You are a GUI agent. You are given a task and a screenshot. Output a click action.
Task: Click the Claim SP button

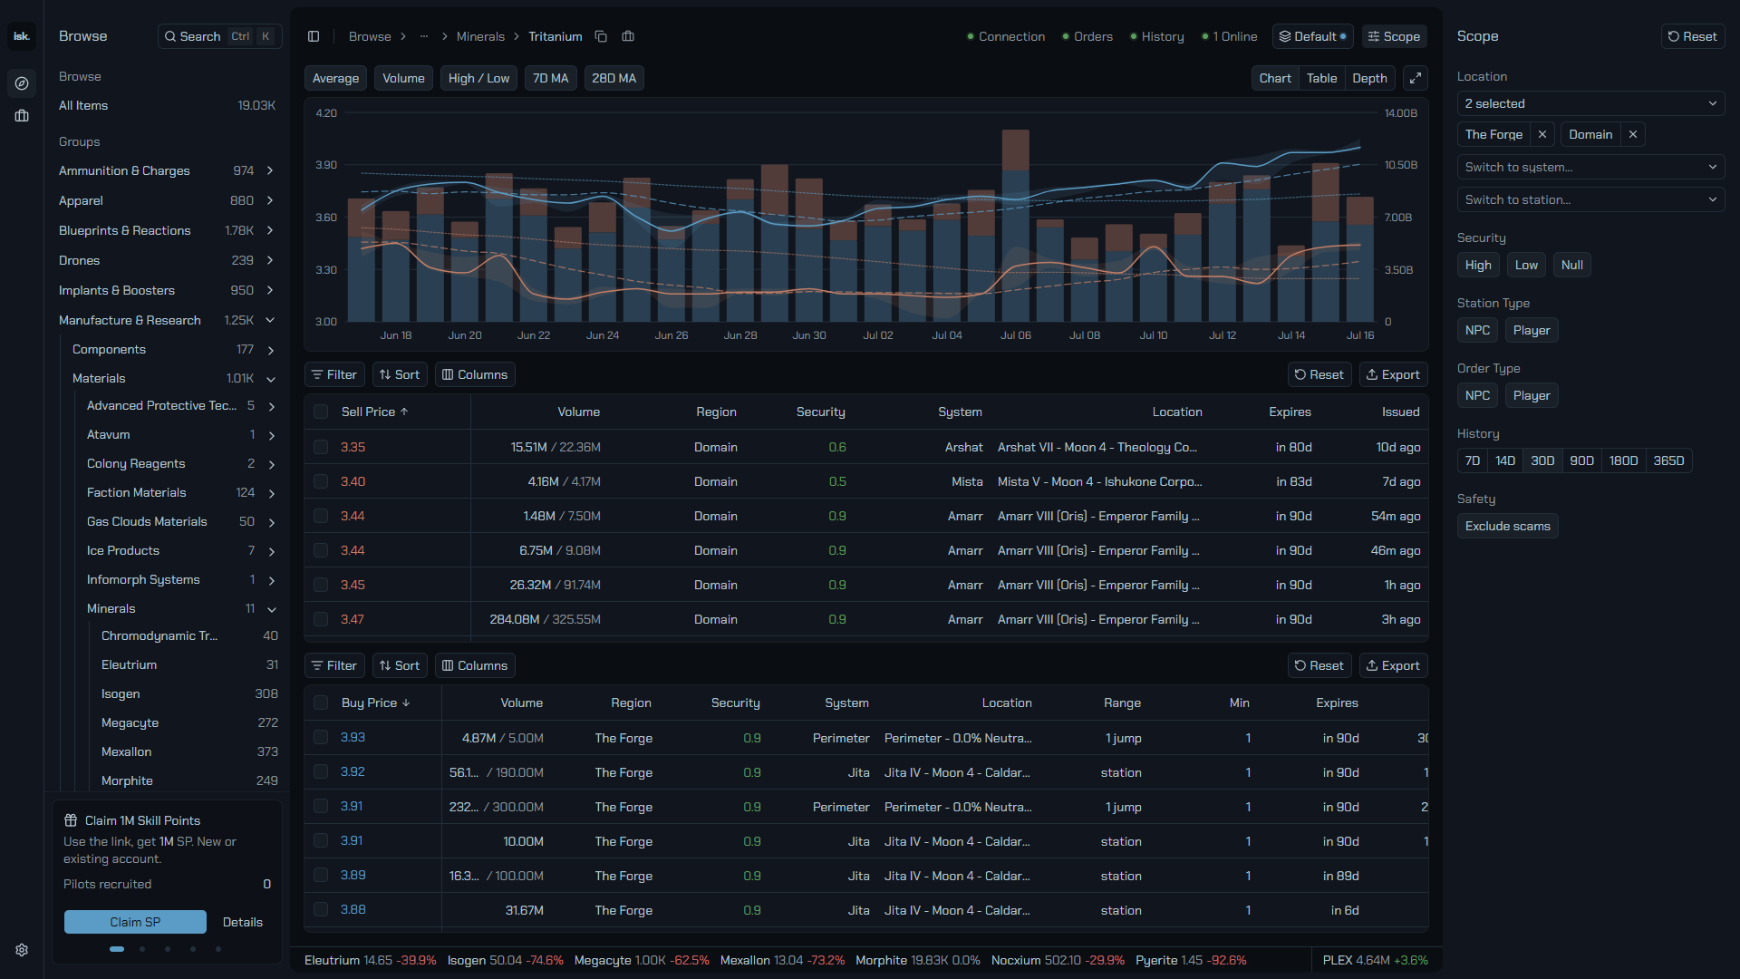[135, 922]
